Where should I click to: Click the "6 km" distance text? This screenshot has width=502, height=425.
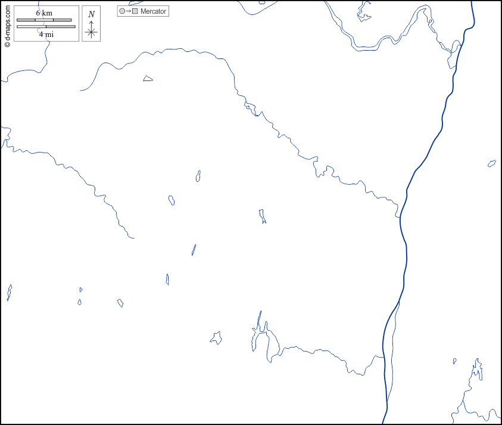(43, 13)
